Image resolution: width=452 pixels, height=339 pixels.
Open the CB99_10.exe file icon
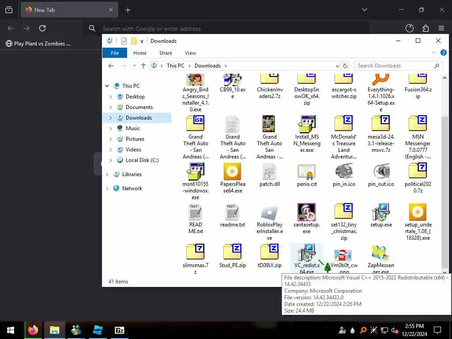point(232,80)
